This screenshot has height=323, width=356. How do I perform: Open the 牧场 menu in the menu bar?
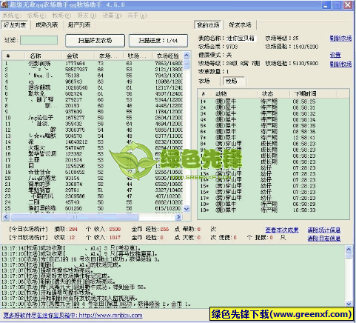(61, 16)
